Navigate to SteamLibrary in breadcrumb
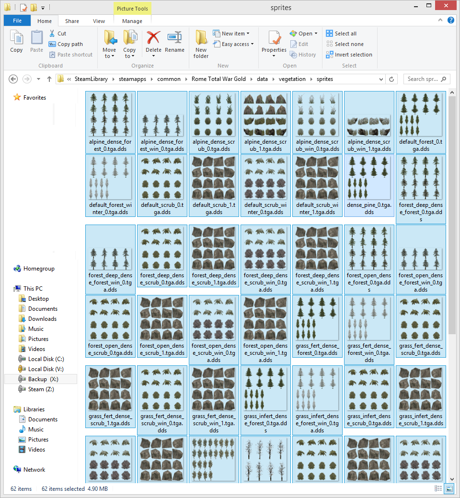Viewport: 460px width, 498px height. [91, 79]
